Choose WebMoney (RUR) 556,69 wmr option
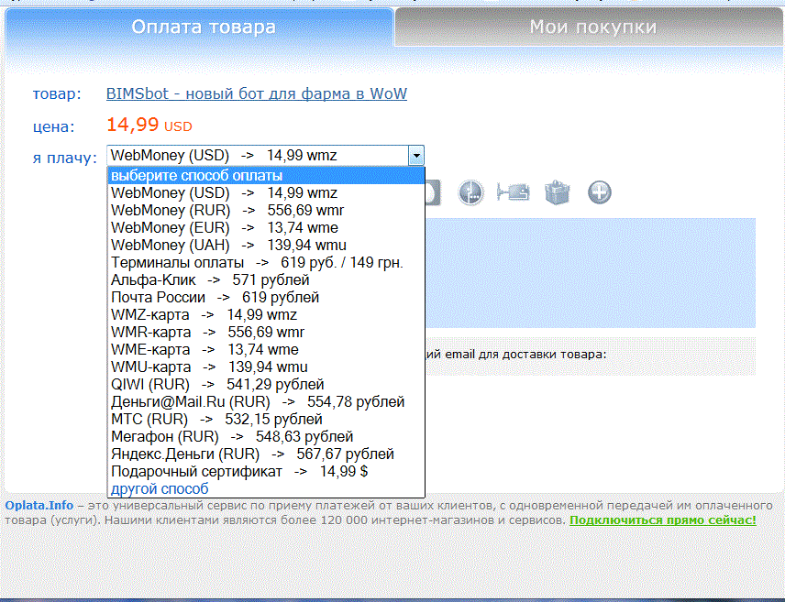 click(266, 210)
